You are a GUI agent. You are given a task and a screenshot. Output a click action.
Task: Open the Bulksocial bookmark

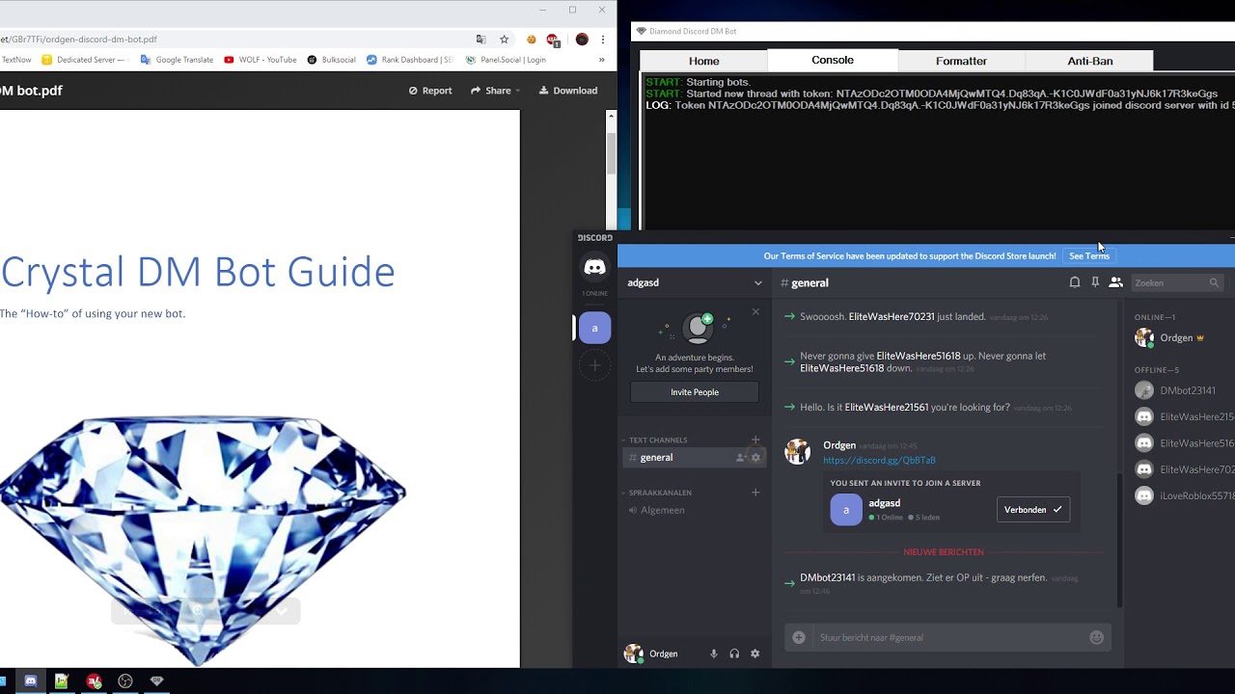click(x=331, y=60)
